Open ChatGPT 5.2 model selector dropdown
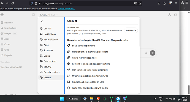This screenshot has height=102, width=190. pos(48,15)
